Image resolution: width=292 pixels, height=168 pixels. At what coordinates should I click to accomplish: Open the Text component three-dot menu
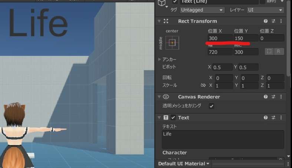[x=281, y=118]
